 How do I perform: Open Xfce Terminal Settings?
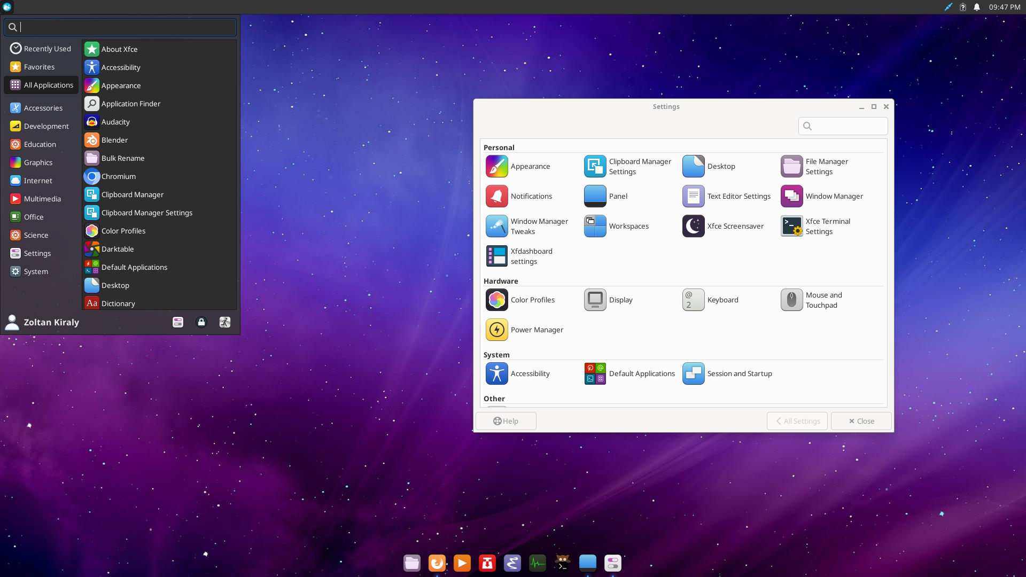click(x=816, y=227)
